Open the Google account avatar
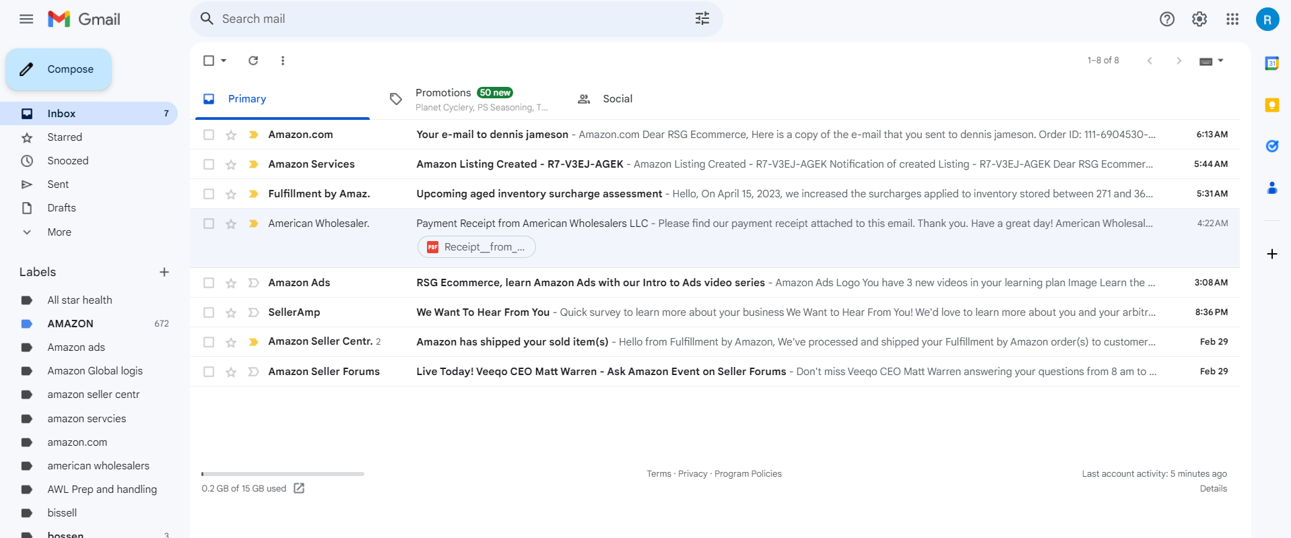Viewport: 1291px width, 538px height. [x=1267, y=19]
